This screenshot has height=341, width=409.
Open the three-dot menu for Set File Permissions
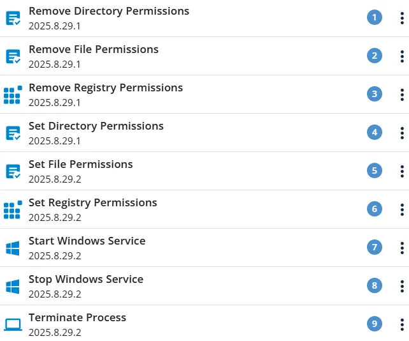coord(402,171)
